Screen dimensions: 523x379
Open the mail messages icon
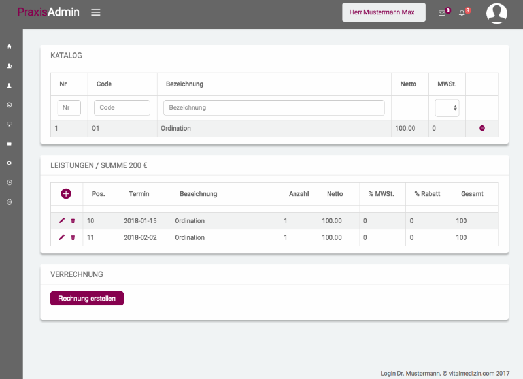(x=442, y=13)
